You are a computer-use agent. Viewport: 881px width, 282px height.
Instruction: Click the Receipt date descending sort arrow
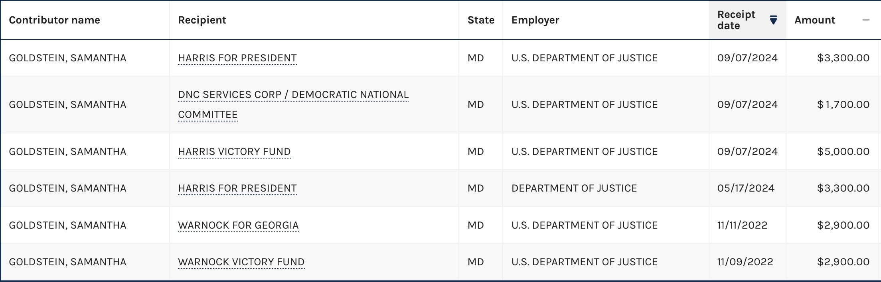point(773,20)
